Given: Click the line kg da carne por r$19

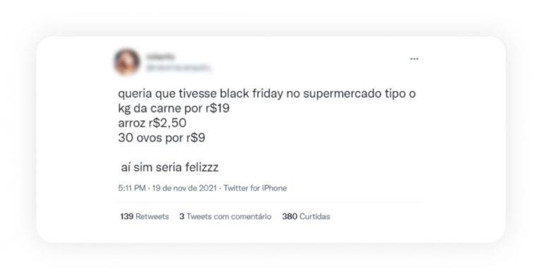Looking at the screenshot, I should pos(174,108).
